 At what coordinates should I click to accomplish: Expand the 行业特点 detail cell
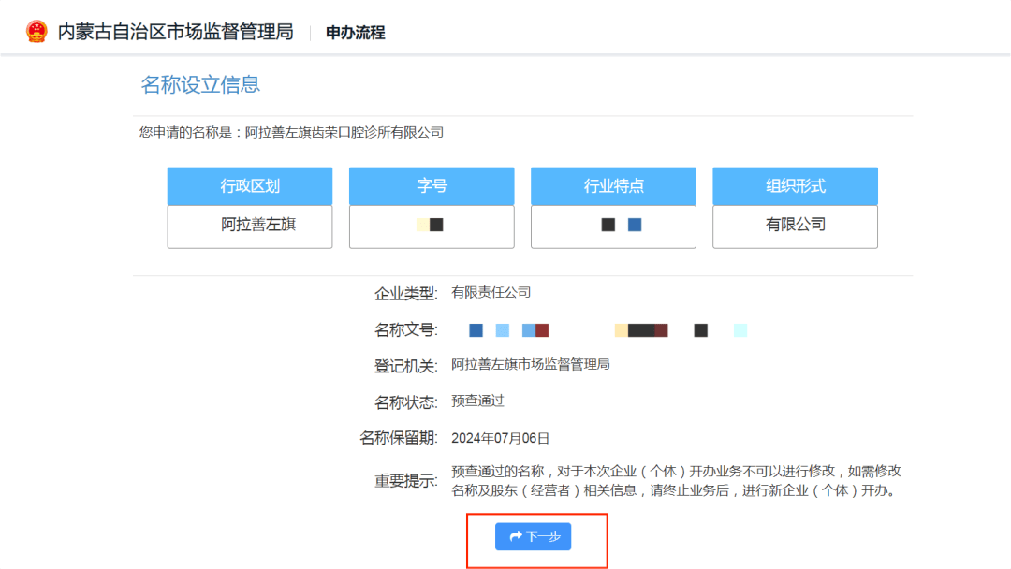coord(612,225)
